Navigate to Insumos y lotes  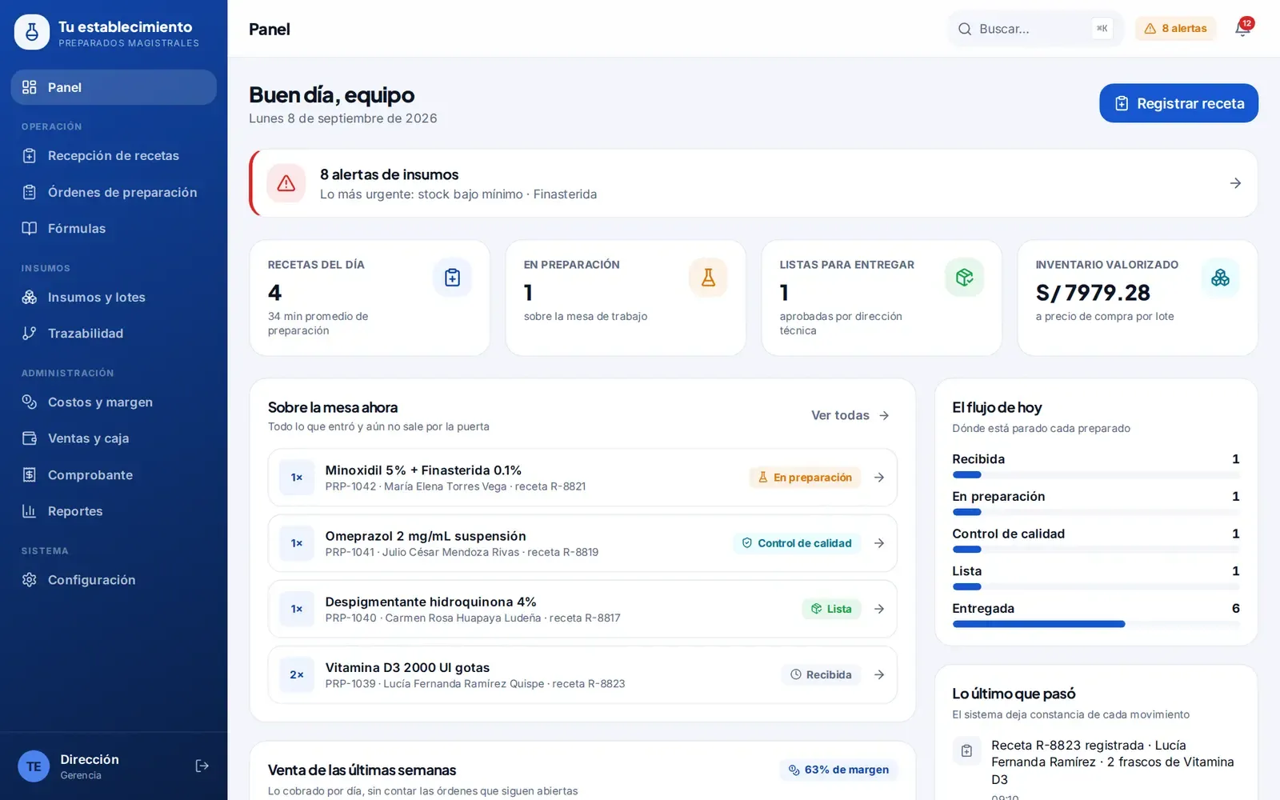(x=114, y=297)
